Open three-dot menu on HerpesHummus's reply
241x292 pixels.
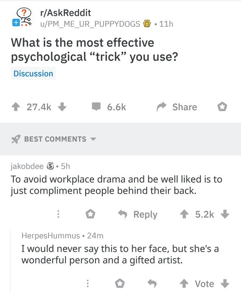point(88,284)
